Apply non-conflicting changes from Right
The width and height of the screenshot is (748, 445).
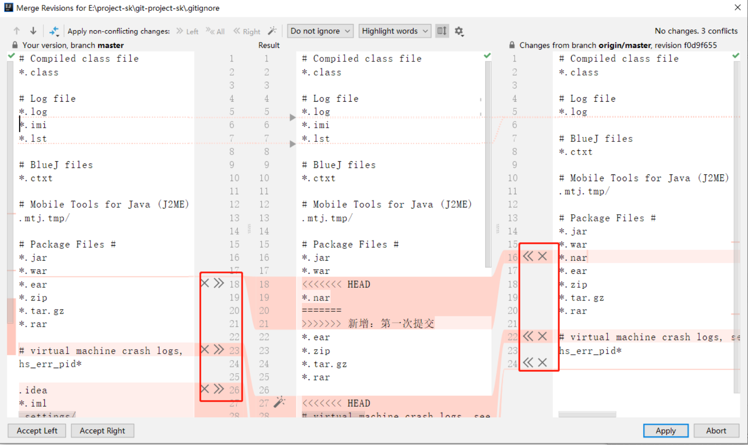tap(247, 31)
